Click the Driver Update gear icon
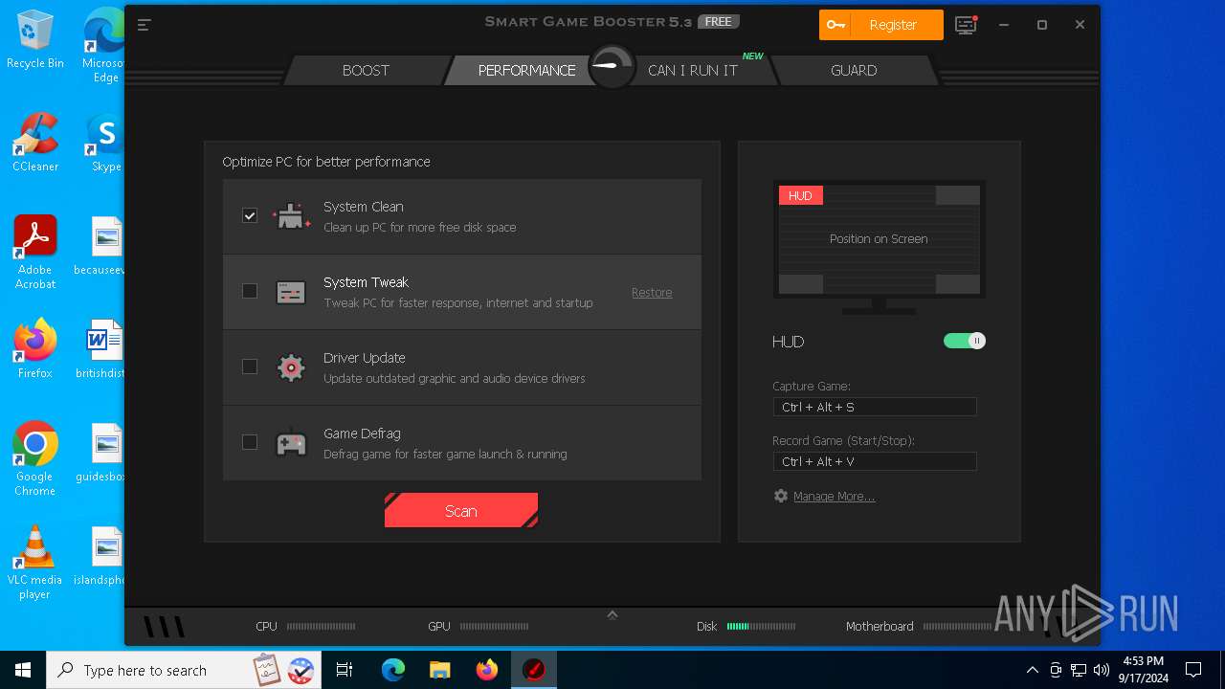Screen dimensions: 1225x689 tap(291, 367)
